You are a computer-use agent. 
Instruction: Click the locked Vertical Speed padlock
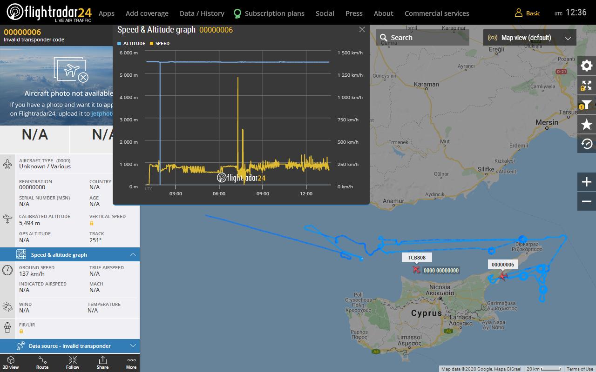92,223
